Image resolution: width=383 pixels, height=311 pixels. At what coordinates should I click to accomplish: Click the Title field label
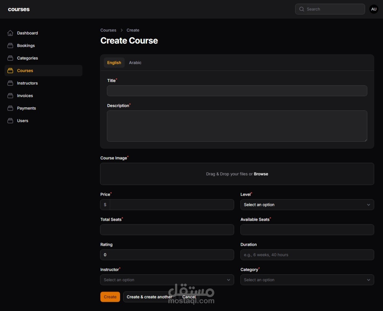[112, 80]
